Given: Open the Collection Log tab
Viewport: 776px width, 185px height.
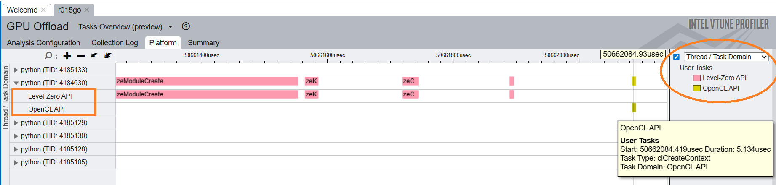Looking at the screenshot, I should pyautogui.click(x=115, y=43).
